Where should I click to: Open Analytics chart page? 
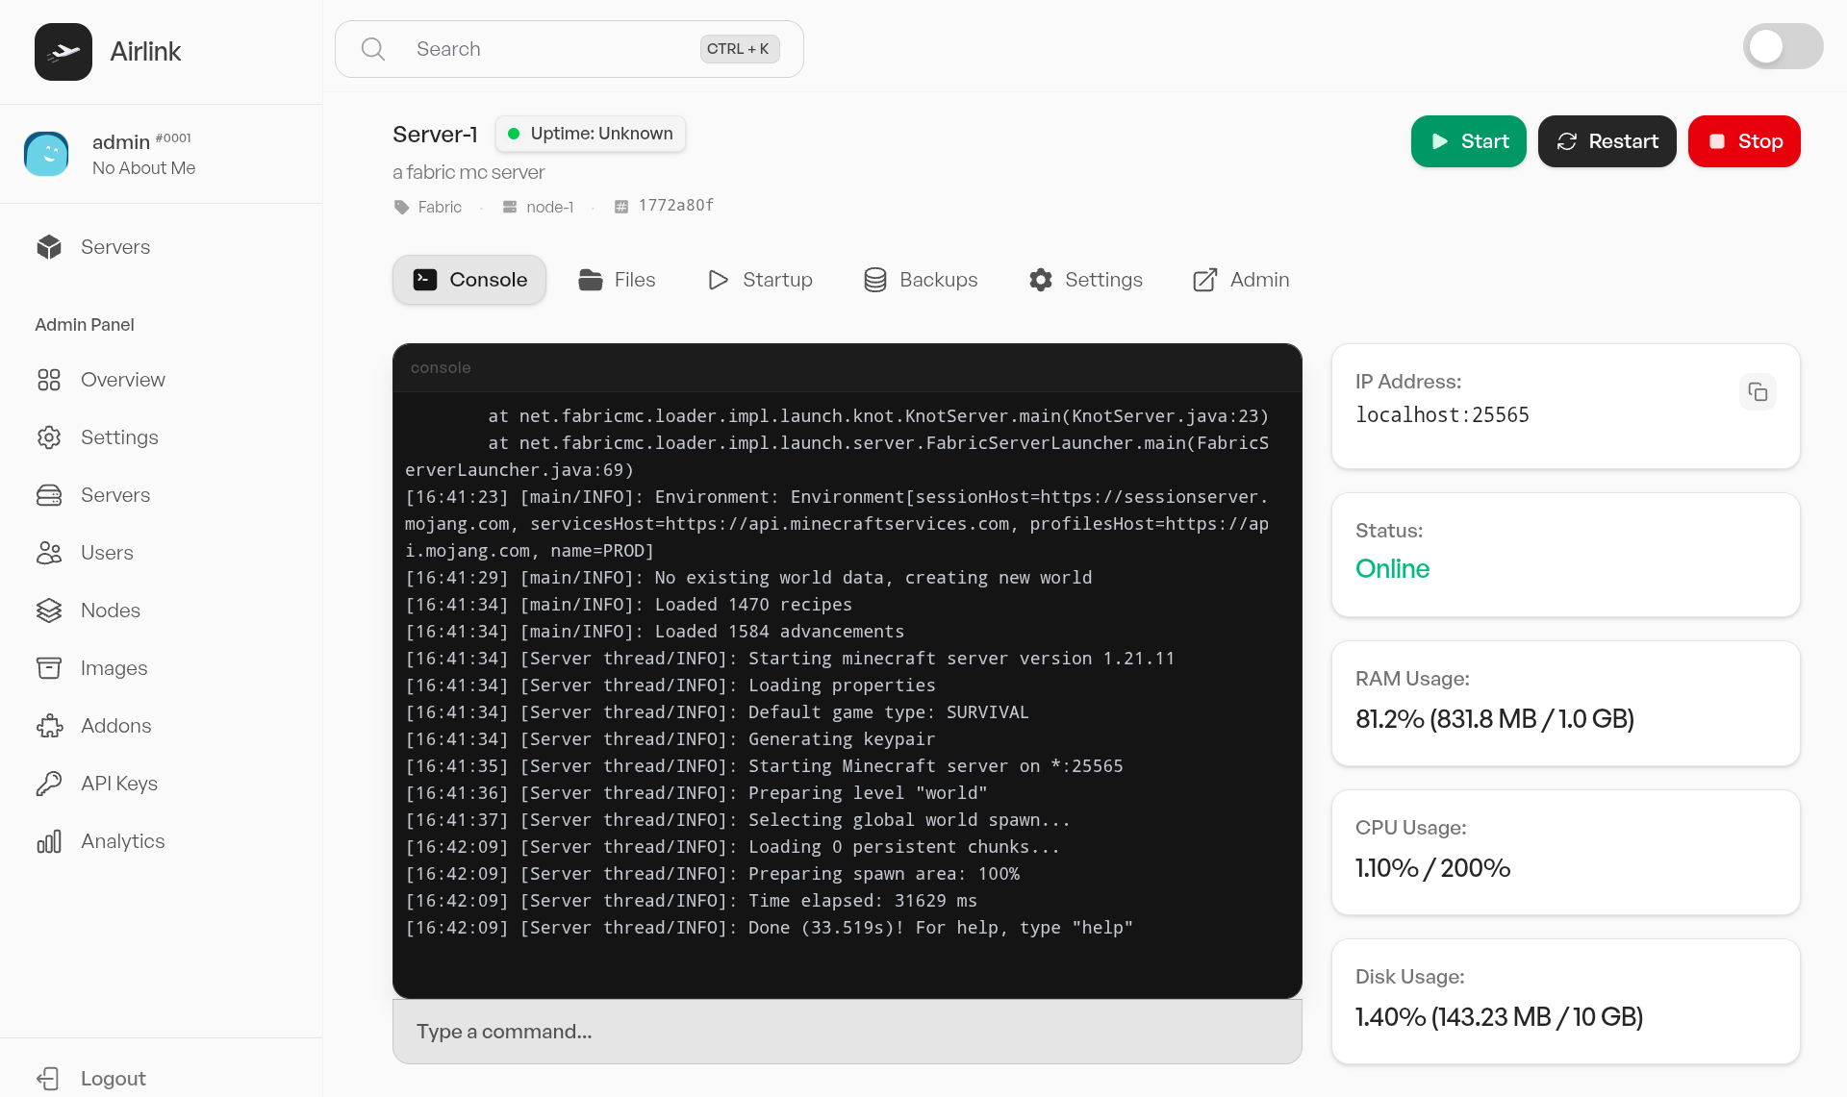(x=122, y=841)
